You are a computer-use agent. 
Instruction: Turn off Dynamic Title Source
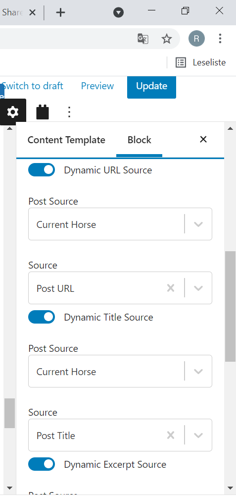42,317
